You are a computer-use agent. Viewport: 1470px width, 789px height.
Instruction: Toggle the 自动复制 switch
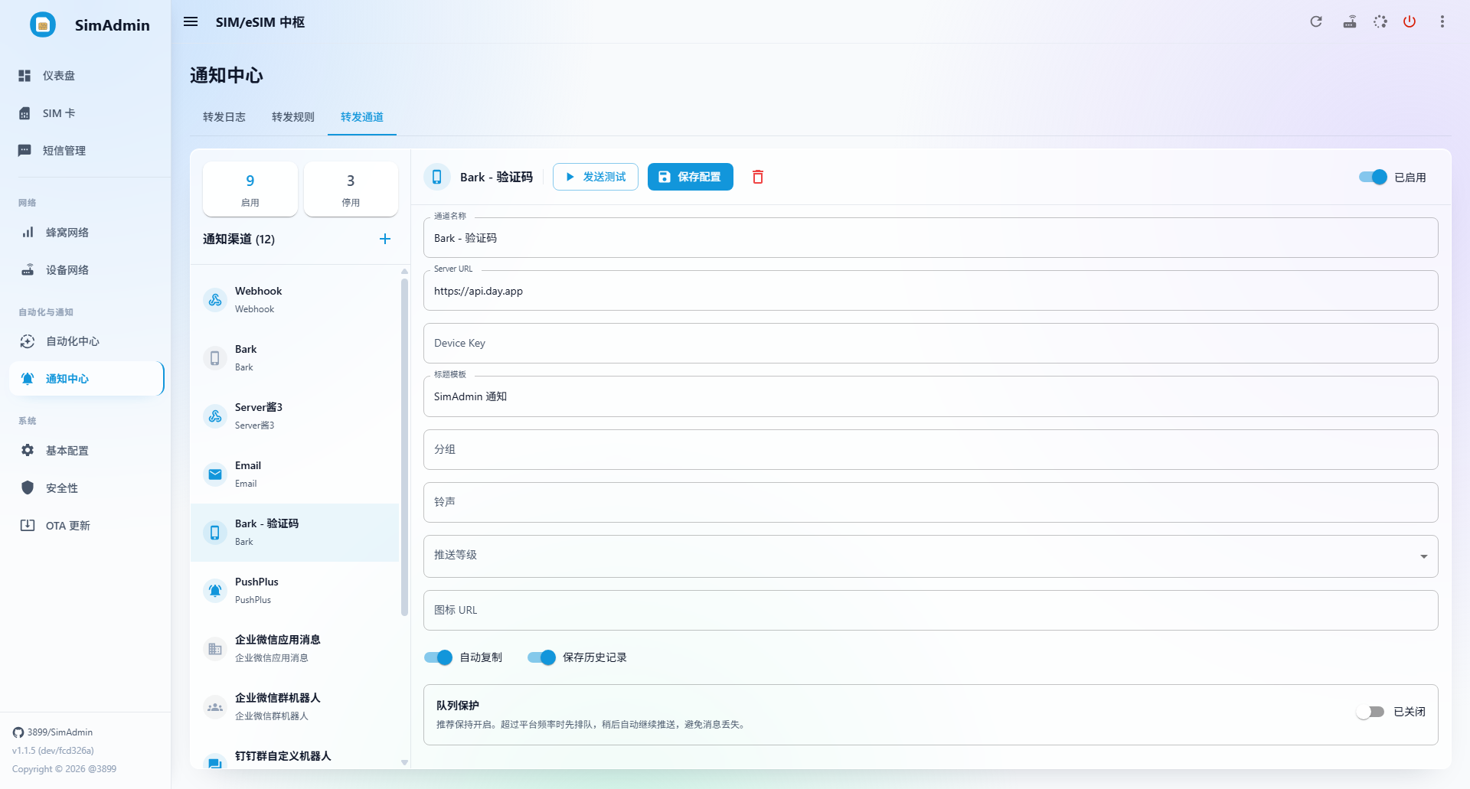[x=439, y=657]
